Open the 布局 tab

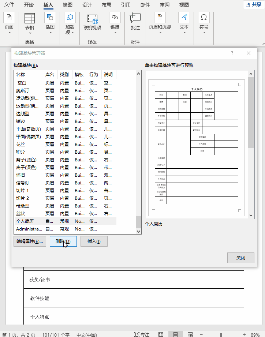click(x=107, y=4)
